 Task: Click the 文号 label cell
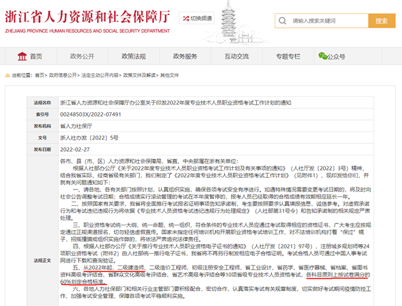42,138
